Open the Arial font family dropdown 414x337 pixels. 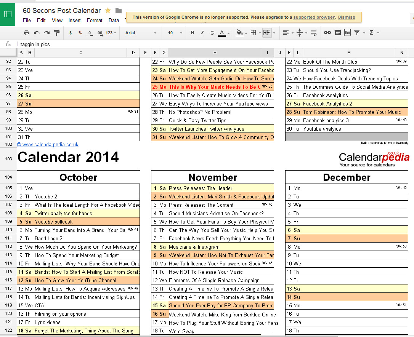[141, 33]
